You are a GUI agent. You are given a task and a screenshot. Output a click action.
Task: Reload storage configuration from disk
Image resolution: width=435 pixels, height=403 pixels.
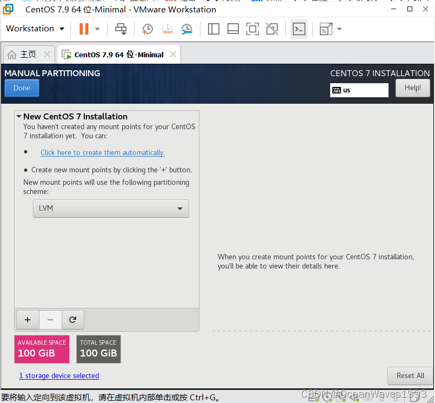tap(73, 320)
